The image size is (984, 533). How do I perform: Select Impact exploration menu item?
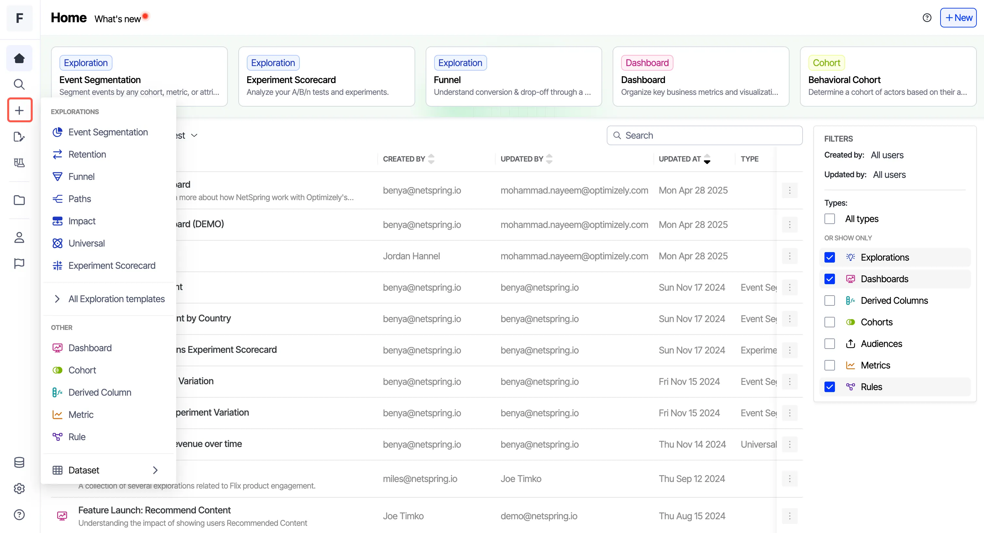(108, 221)
